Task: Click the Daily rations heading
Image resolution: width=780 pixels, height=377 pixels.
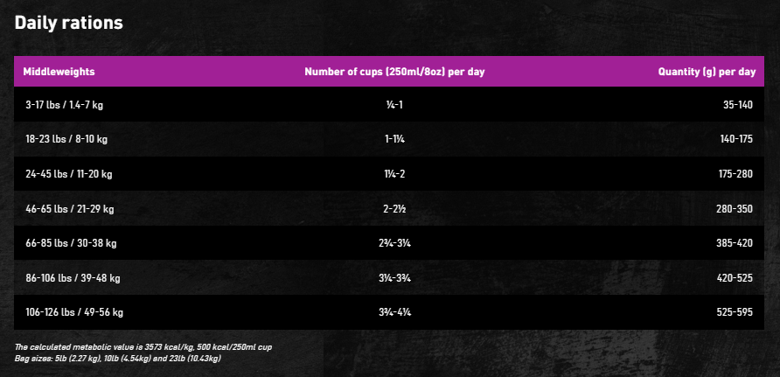Action: point(69,23)
